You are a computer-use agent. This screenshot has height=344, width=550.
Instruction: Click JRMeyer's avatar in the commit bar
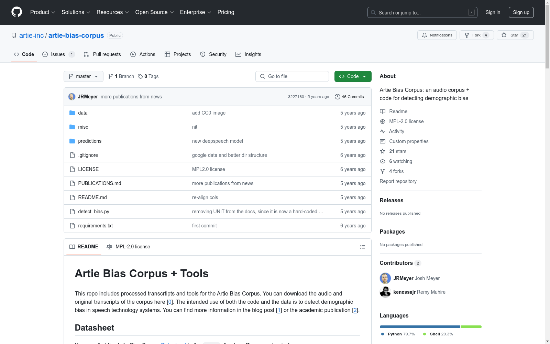pyautogui.click(x=72, y=97)
